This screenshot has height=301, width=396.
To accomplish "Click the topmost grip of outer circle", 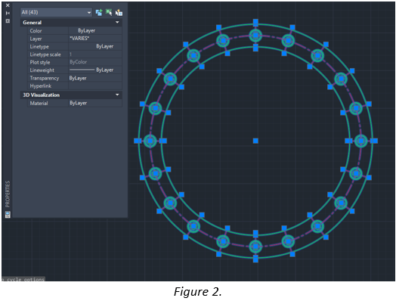I will (255, 21).
